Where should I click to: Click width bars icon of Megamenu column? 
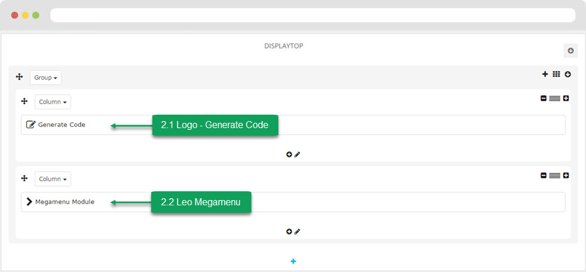coord(554,175)
